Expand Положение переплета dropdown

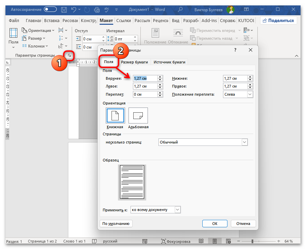(250, 94)
